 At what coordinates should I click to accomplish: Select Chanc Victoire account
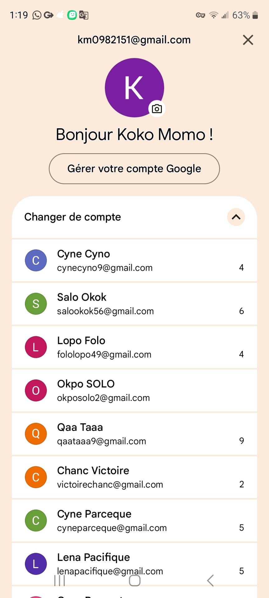point(134,477)
